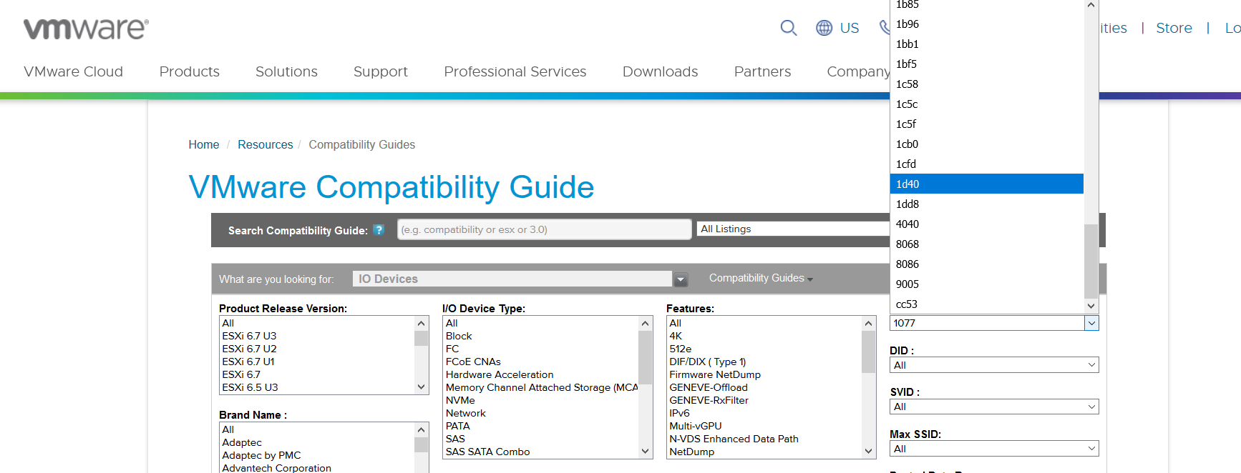Image resolution: width=1241 pixels, height=473 pixels.
Task: Click Product Release Version scroll down arrow
Action: point(422,387)
